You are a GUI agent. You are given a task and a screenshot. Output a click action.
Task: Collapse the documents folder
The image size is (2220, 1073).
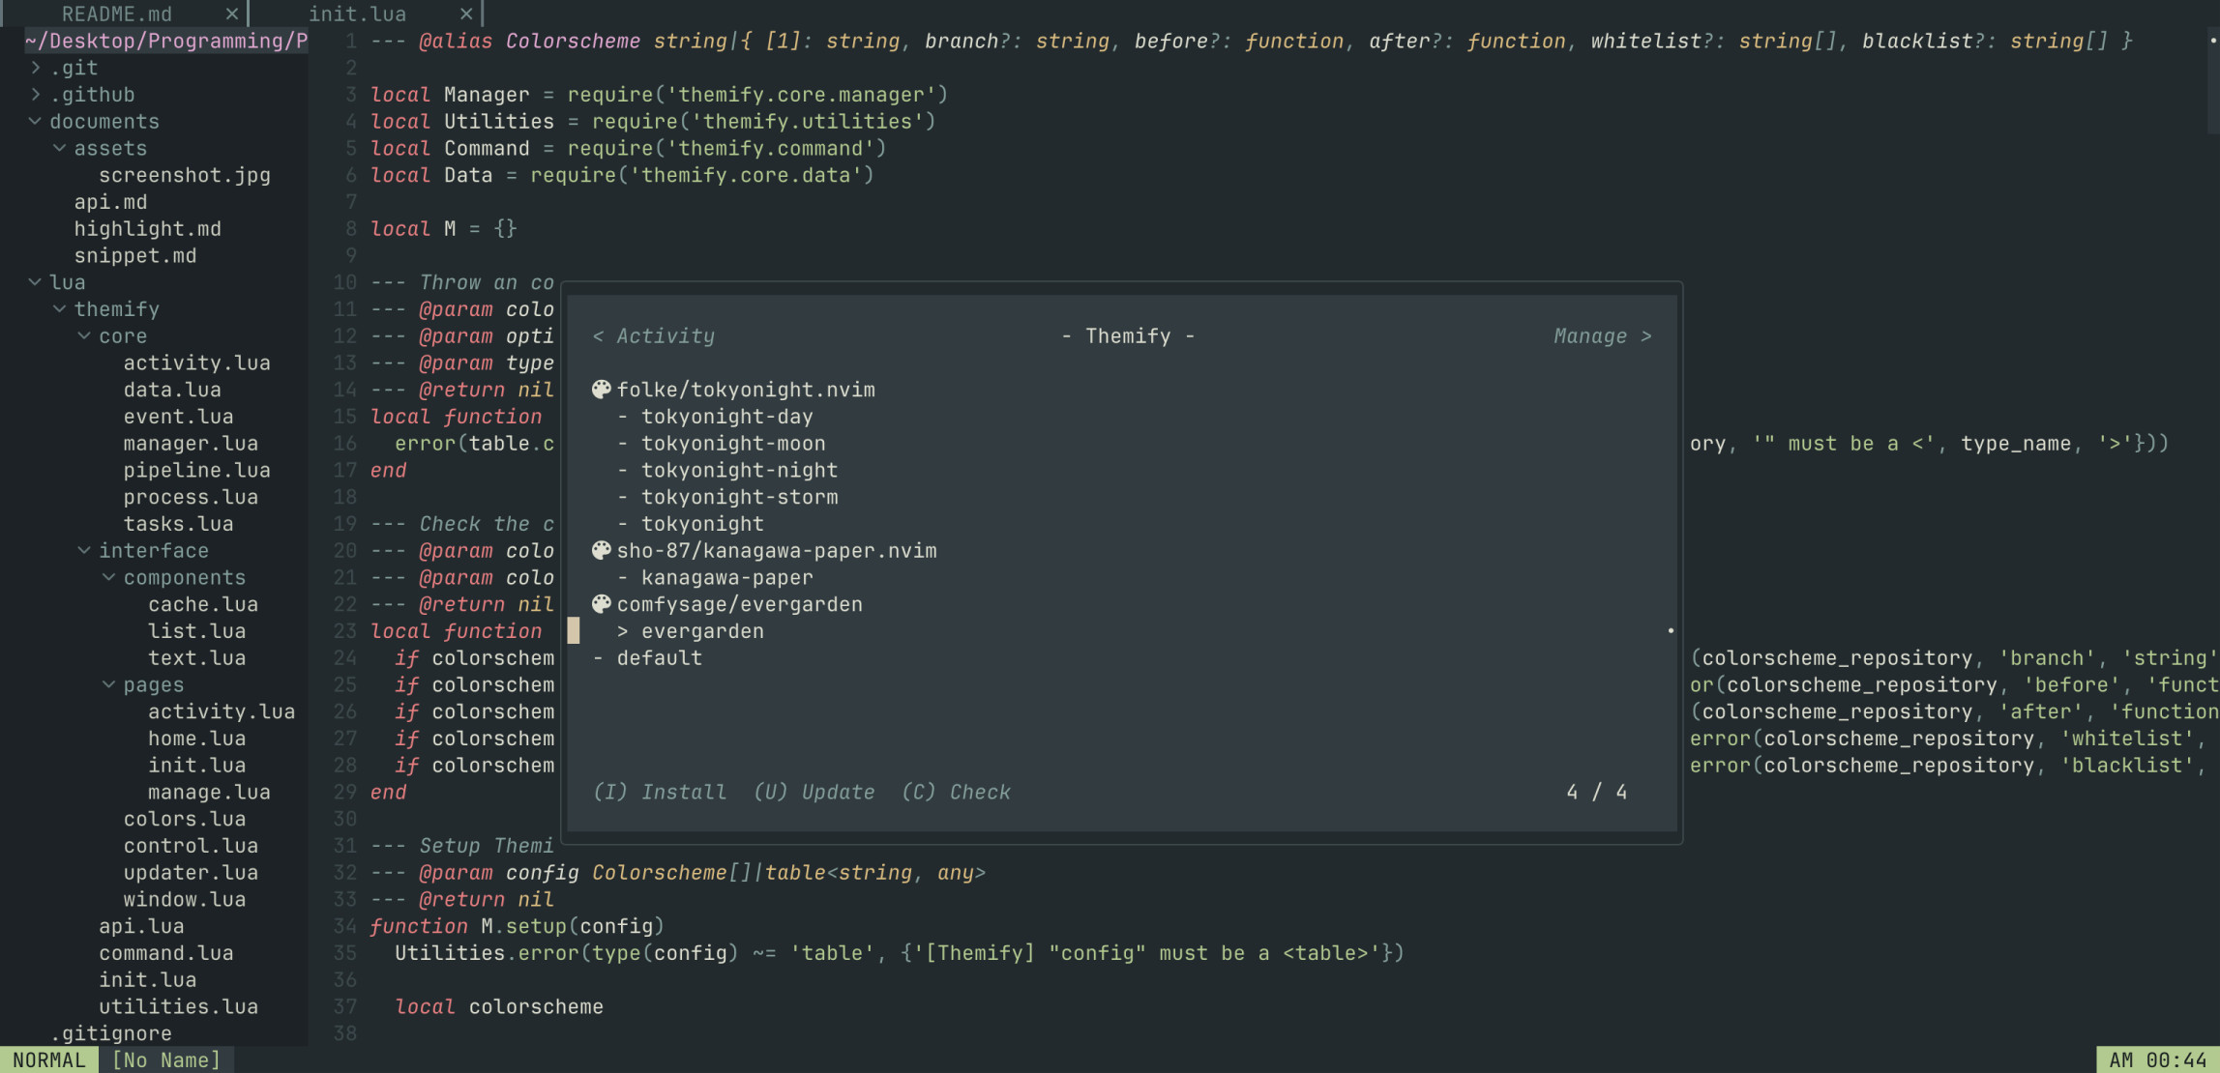(x=36, y=122)
